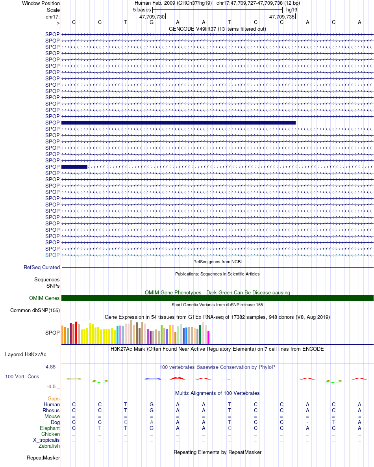This screenshot has width=374, height=467.
Task: Click the Zebrafish alignment row label
Action: 49,446
